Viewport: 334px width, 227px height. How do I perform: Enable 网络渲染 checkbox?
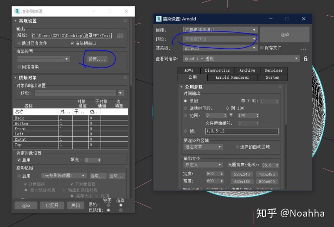[x=19, y=67]
